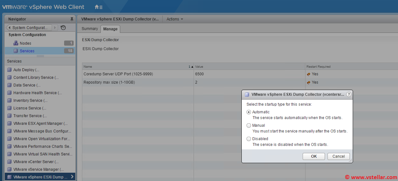Pin the Navigator panel
The height and width of the screenshot is (181, 398).
coord(72,19)
